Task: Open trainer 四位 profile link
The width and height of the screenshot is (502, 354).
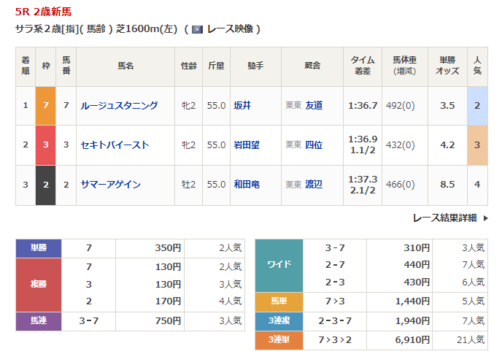Action: click(314, 145)
